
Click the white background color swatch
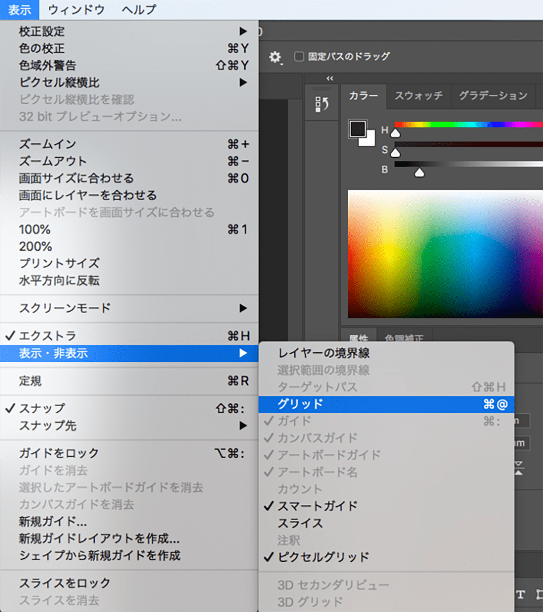click(x=368, y=140)
